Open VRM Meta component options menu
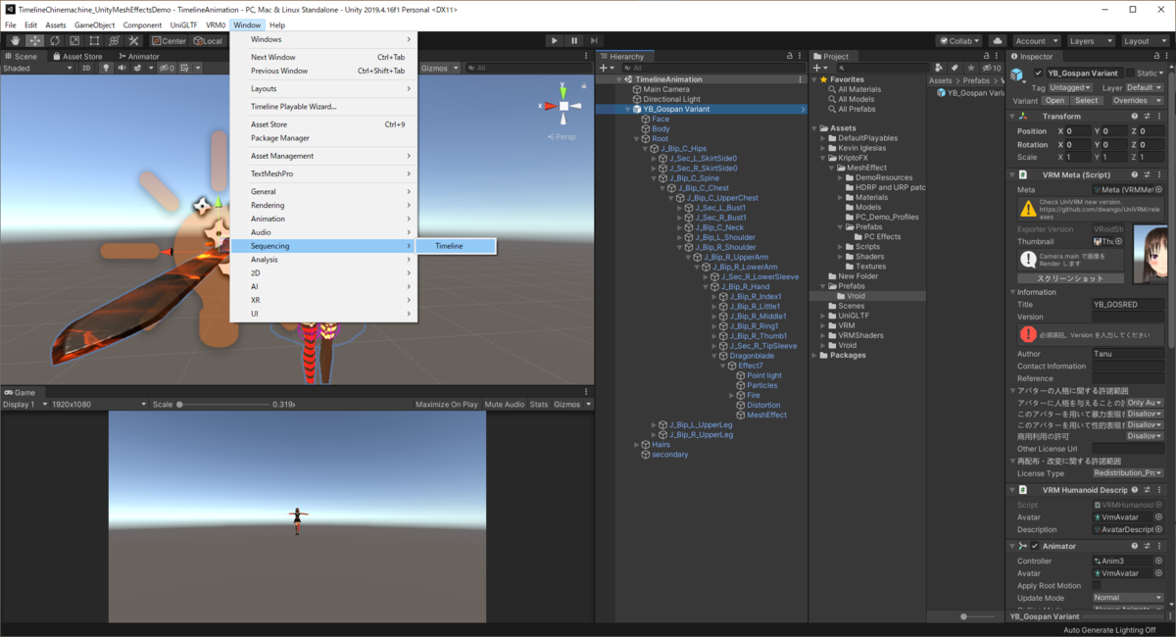The image size is (1176, 637). pyautogui.click(x=1159, y=174)
